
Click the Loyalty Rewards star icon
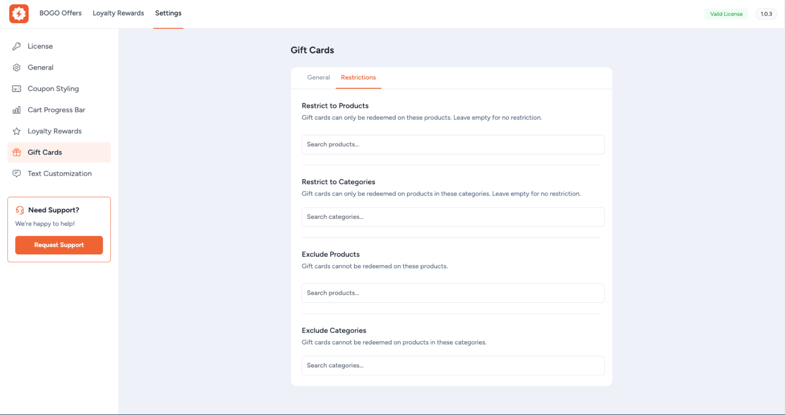[x=16, y=131]
